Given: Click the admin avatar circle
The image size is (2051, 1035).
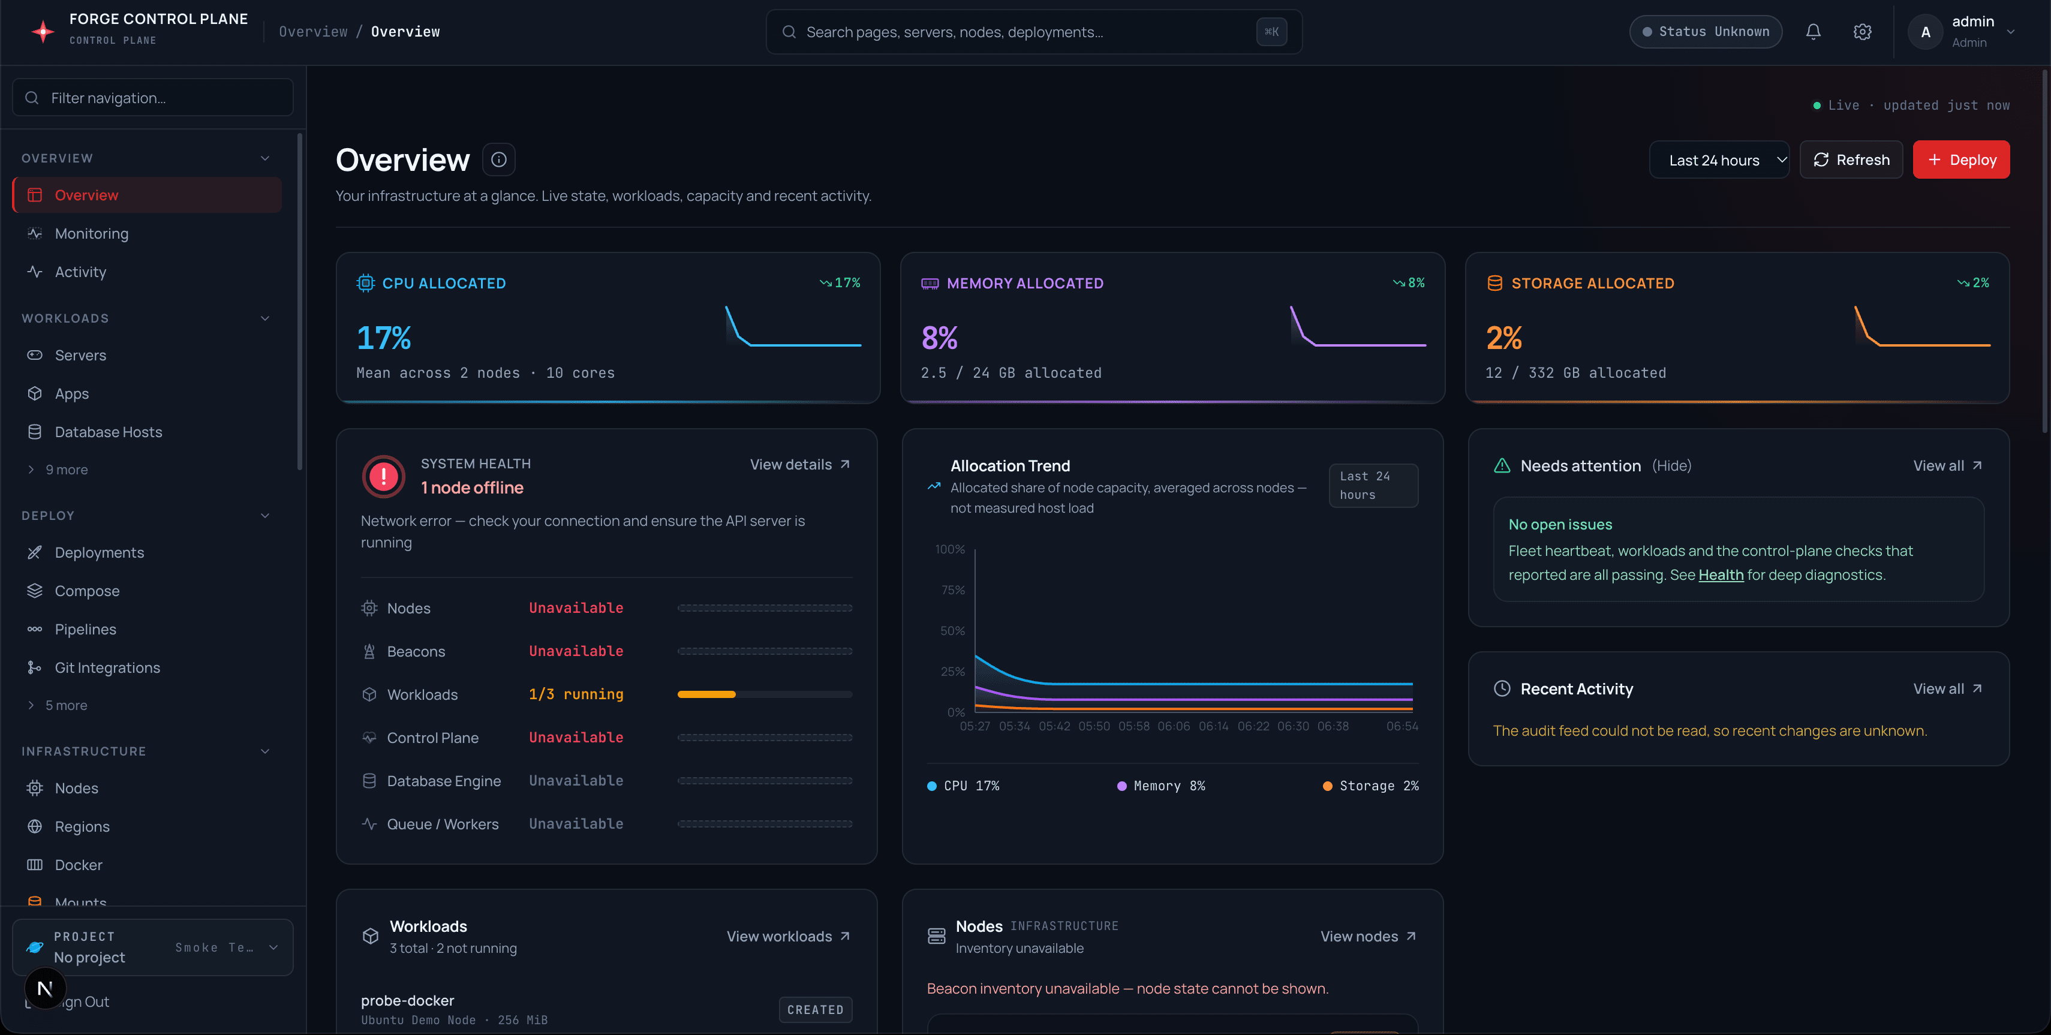Looking at the screenshot, I should click(1925, 32).
